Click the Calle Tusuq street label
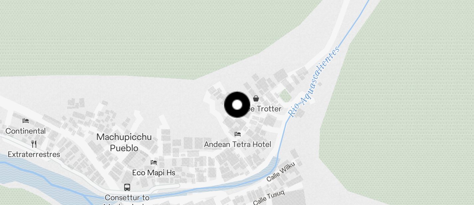This screenshot has width=474, height=205. click(269, 197)
